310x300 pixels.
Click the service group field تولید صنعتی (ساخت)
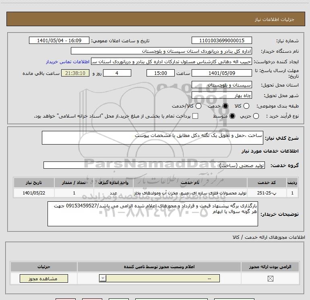coord(154,165)
